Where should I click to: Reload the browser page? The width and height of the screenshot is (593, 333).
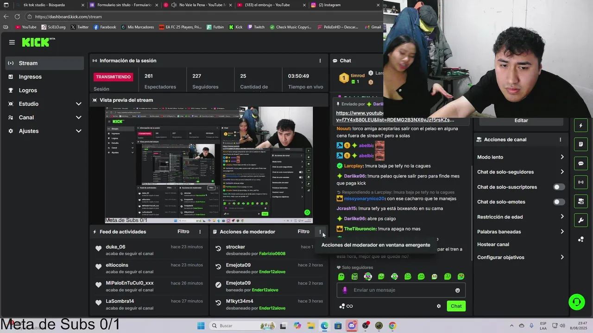(x=17, y=17)
